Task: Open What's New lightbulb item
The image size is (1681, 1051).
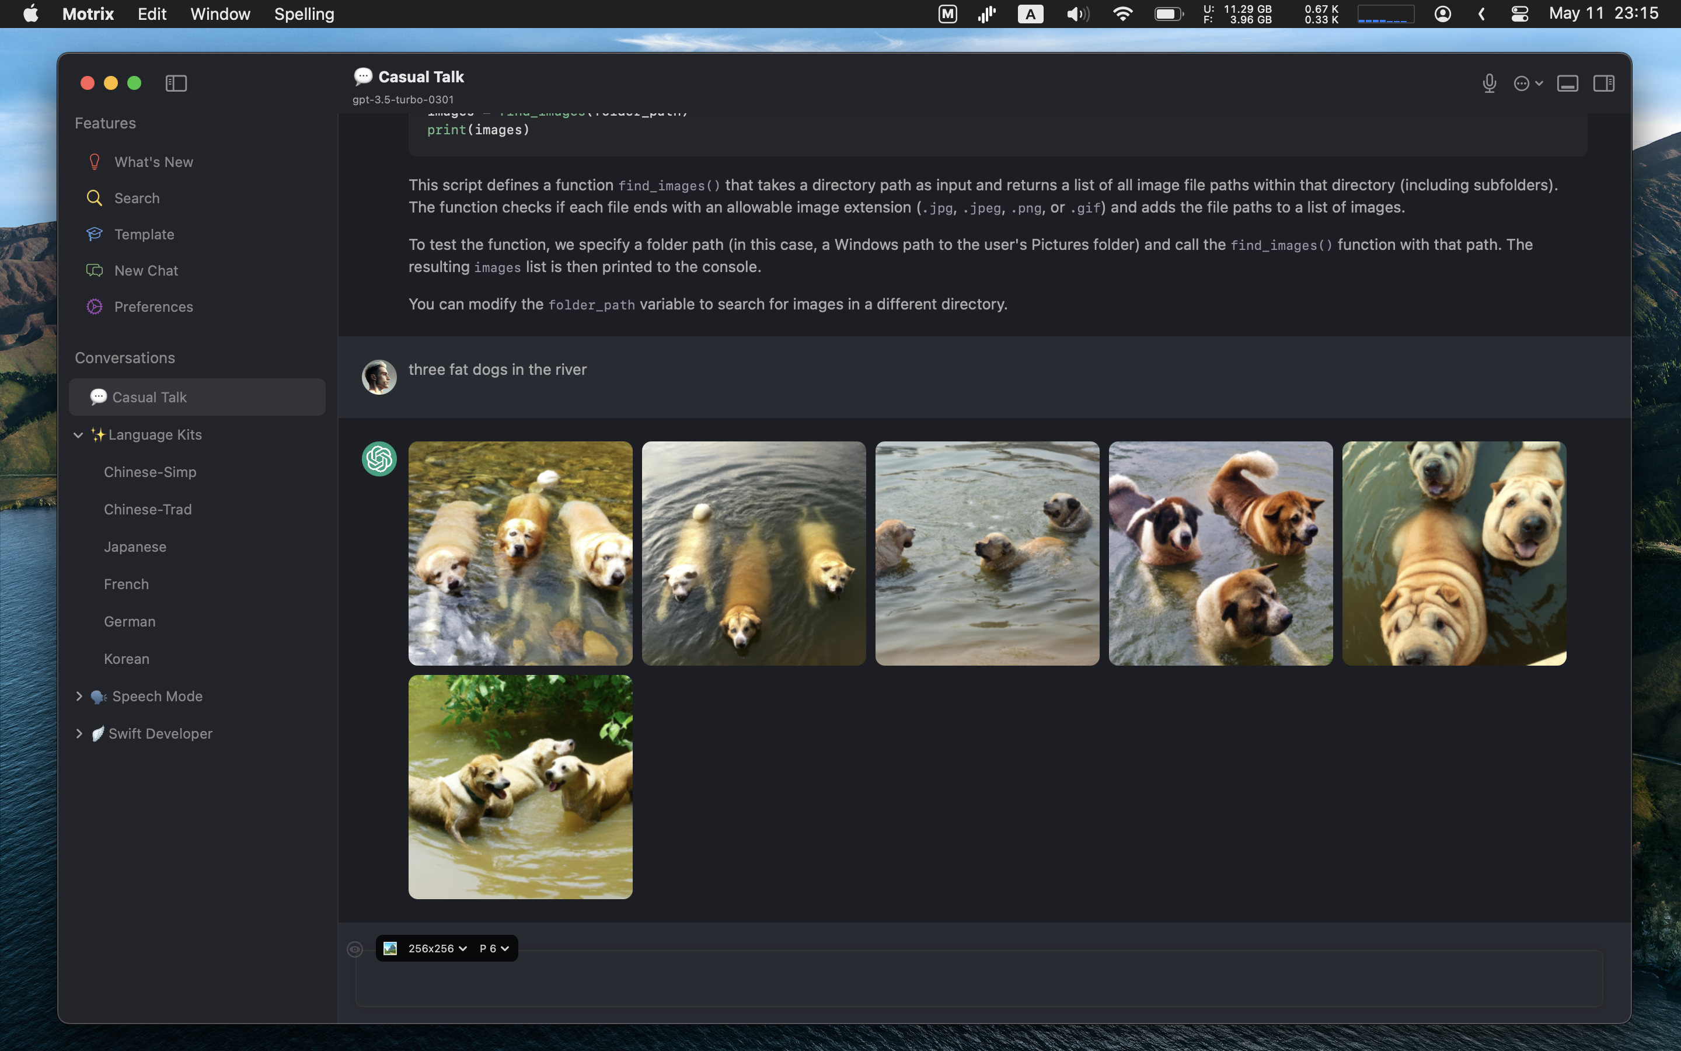Action: (x=154, y=162)
